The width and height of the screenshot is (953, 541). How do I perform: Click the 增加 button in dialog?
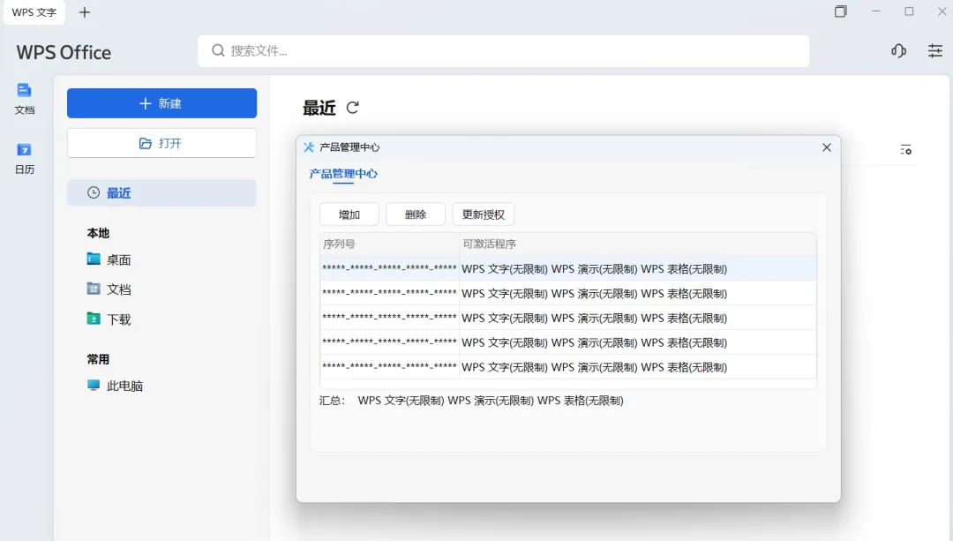349,214
